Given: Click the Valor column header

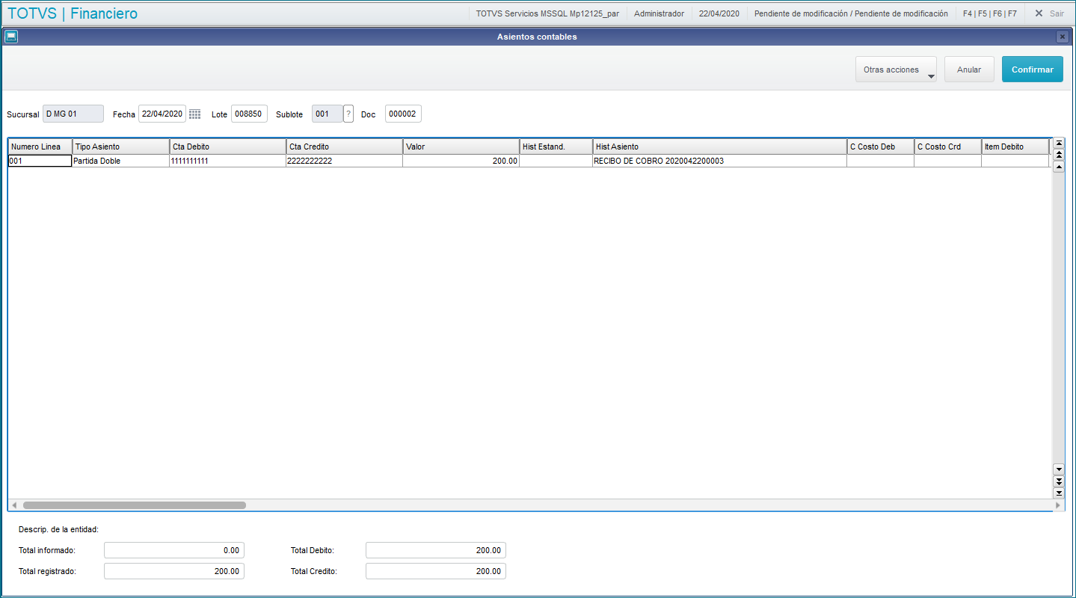Looking at the screenshot, I should (461, 147).
